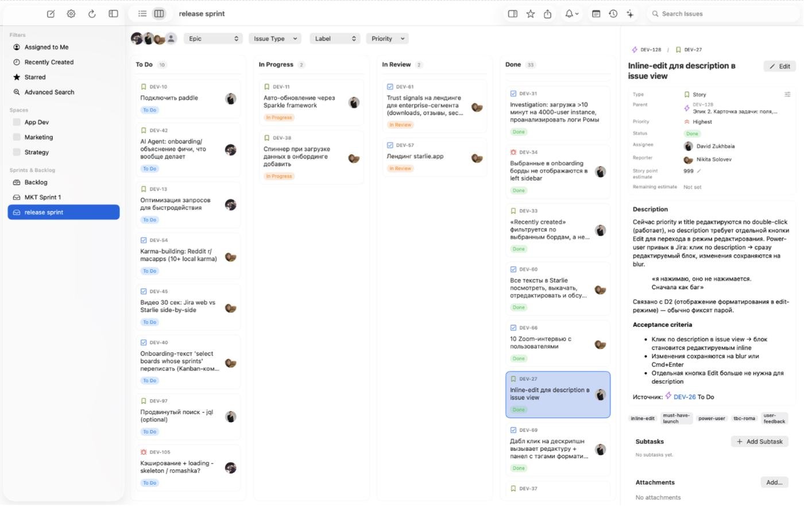Open the Issue Type filter dropdown
Screen dimensions: 804x506
click(275, 38)
